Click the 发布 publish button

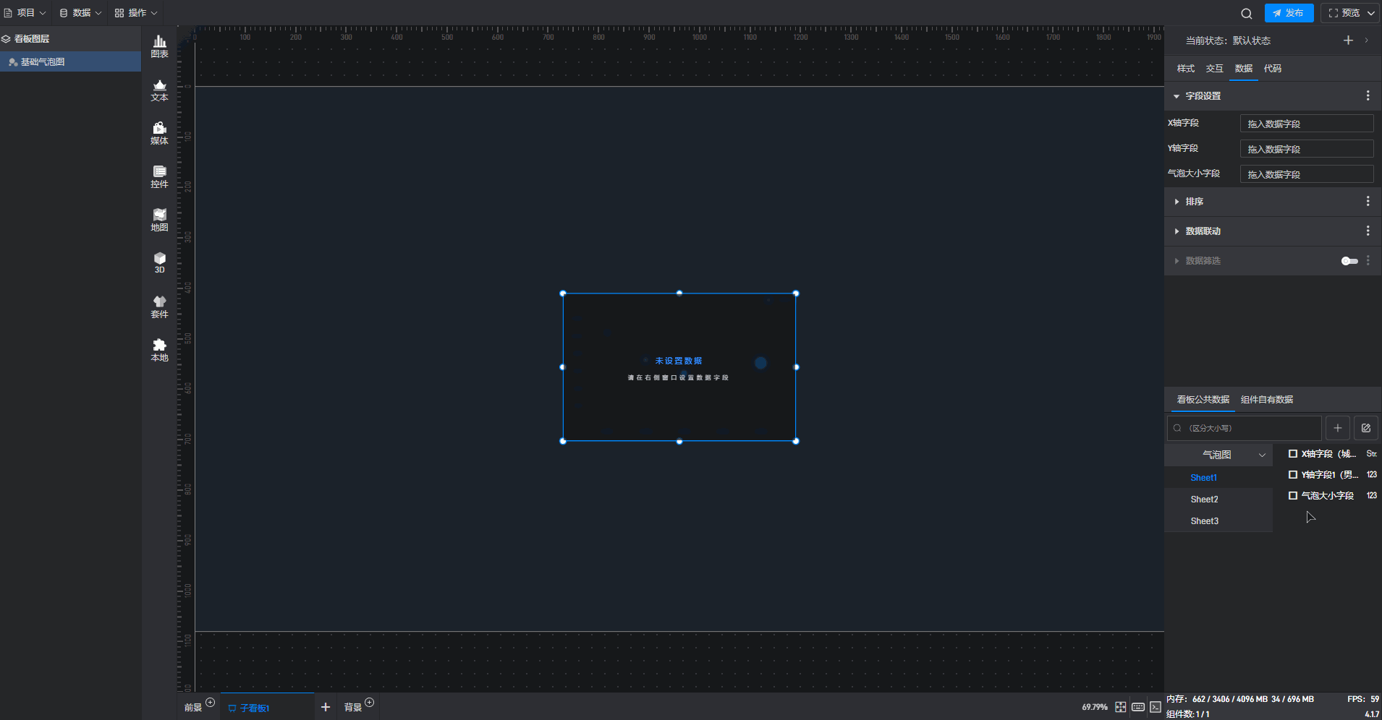[1289, 13]
